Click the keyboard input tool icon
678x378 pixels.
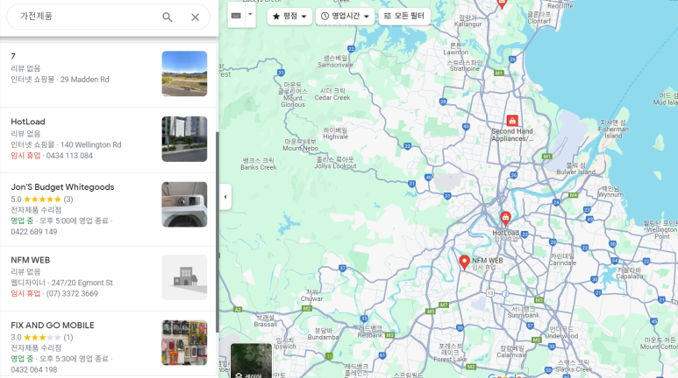point(236,16)
